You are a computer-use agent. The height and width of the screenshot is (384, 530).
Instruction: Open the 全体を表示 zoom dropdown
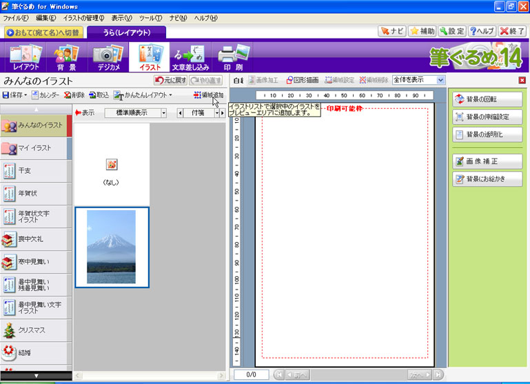[x=440, y=80]
